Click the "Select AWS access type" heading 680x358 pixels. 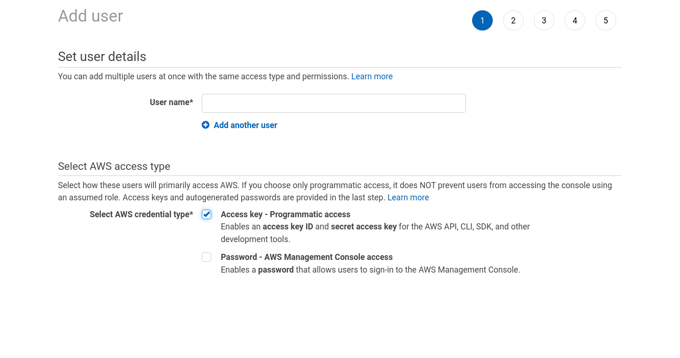coord(114,166)
